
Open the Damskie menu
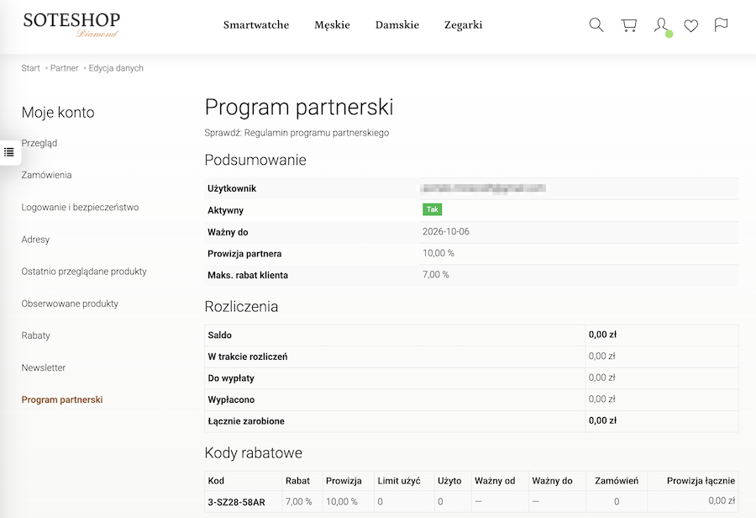[x=396, y=24]
